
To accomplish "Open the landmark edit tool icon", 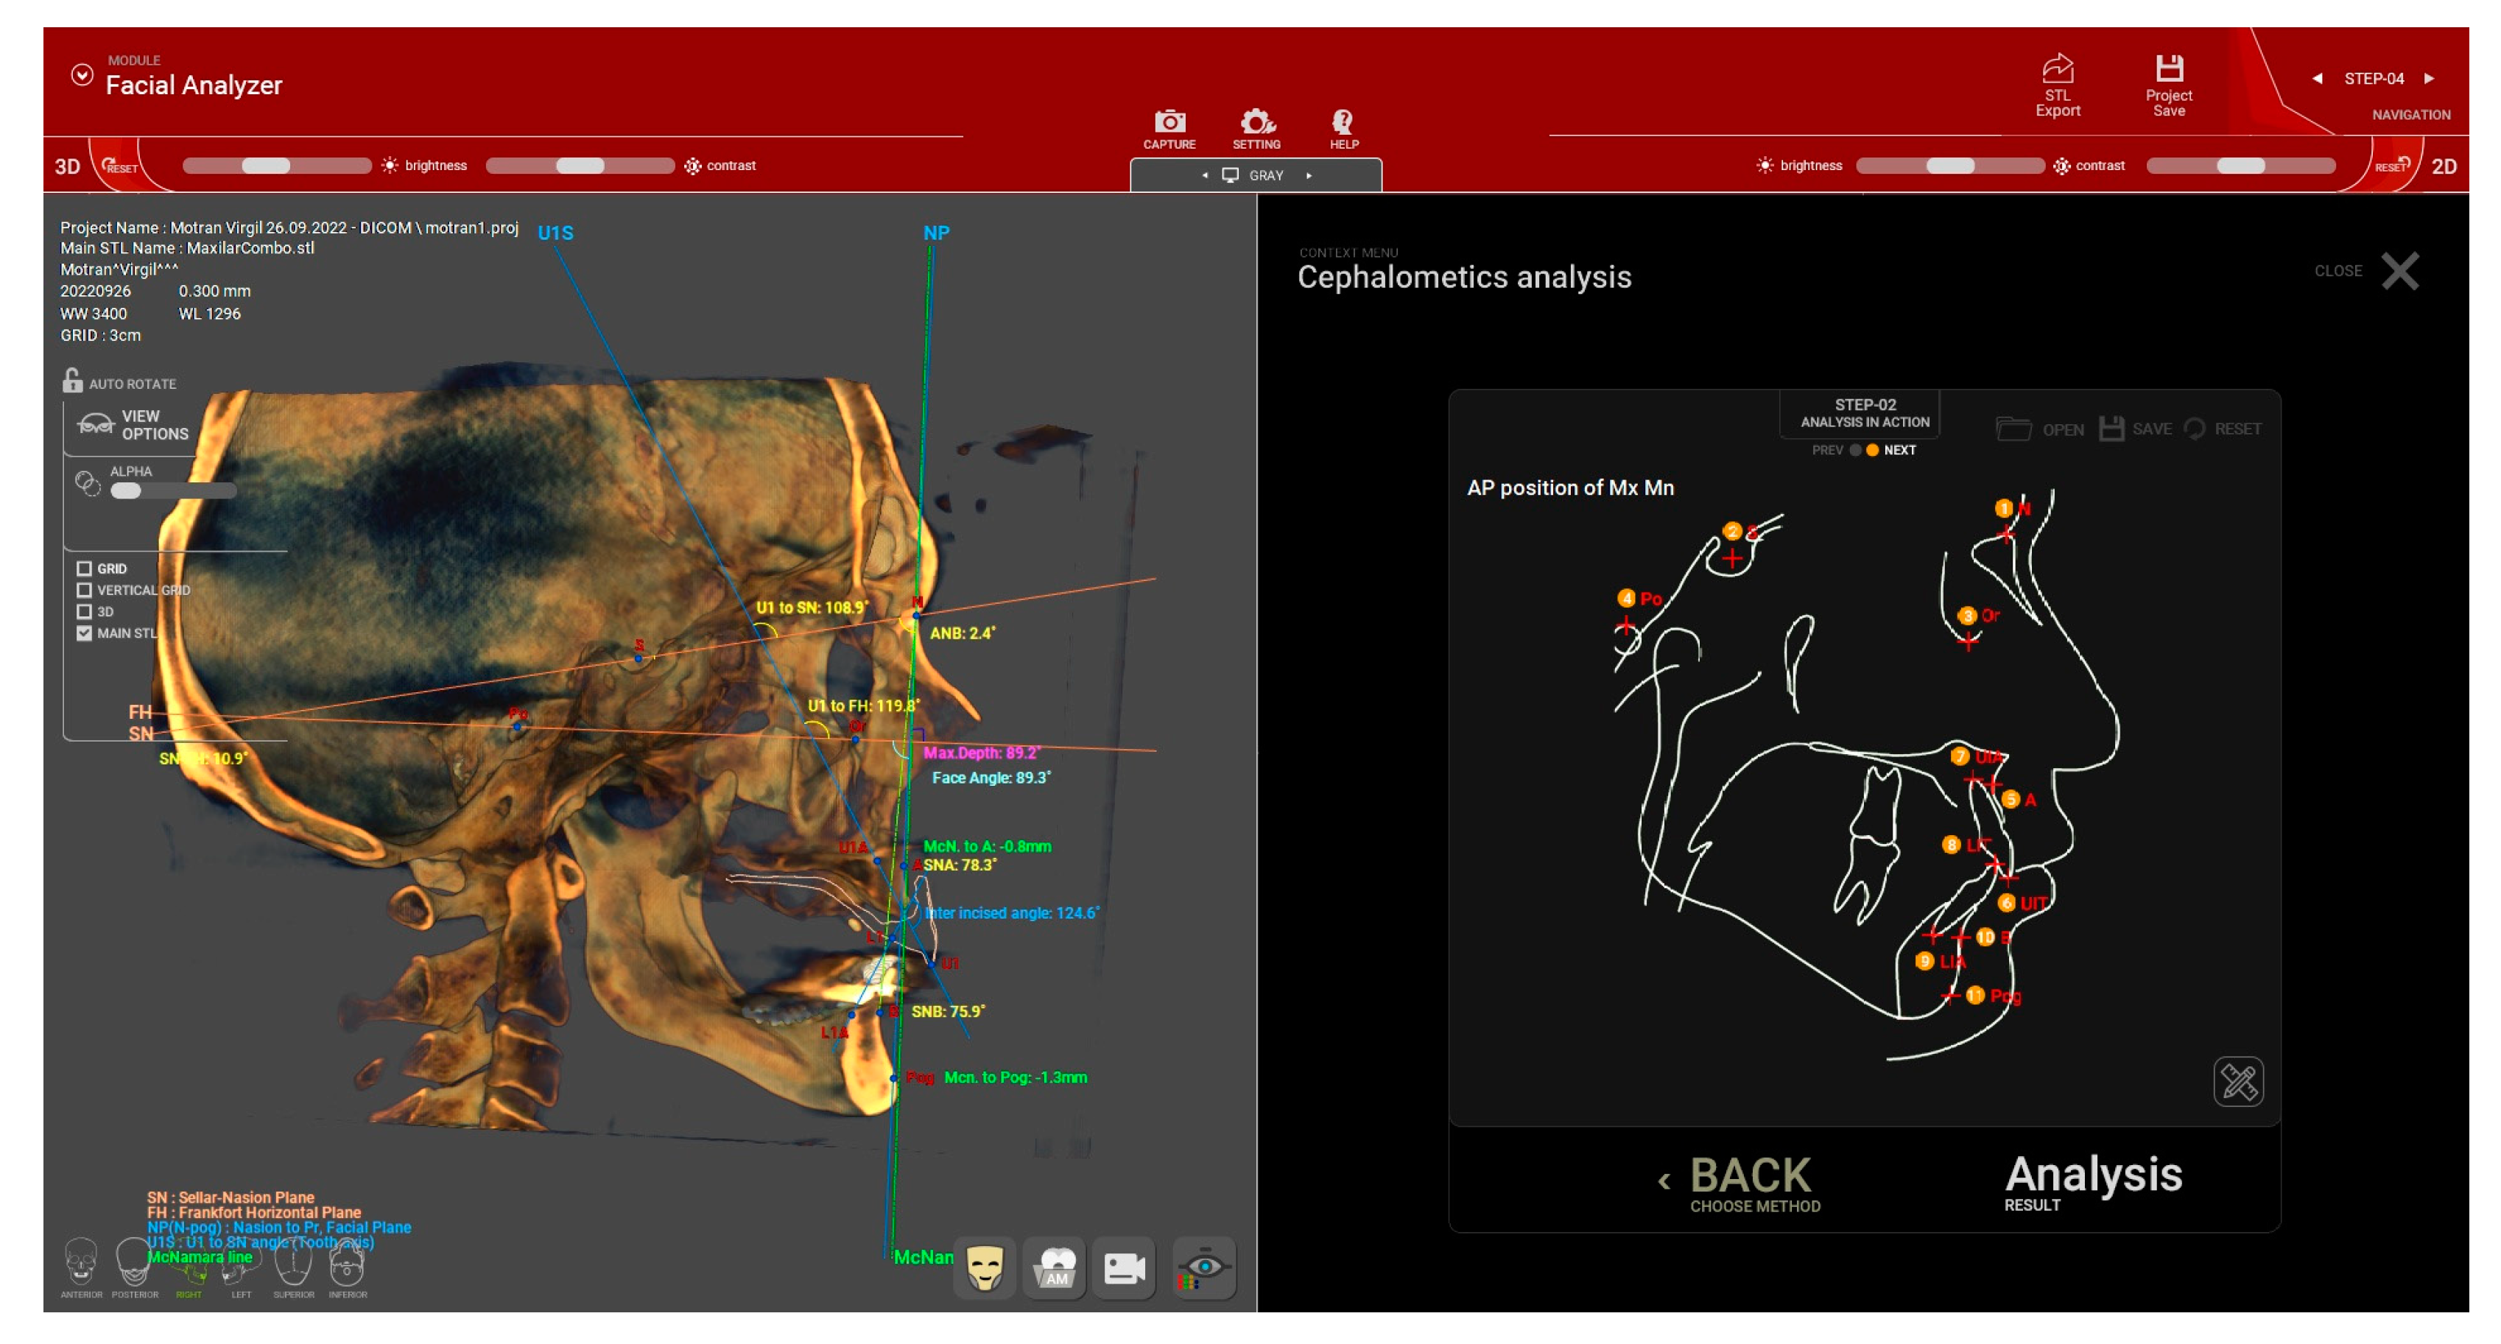I will tap(2238, 1081).
